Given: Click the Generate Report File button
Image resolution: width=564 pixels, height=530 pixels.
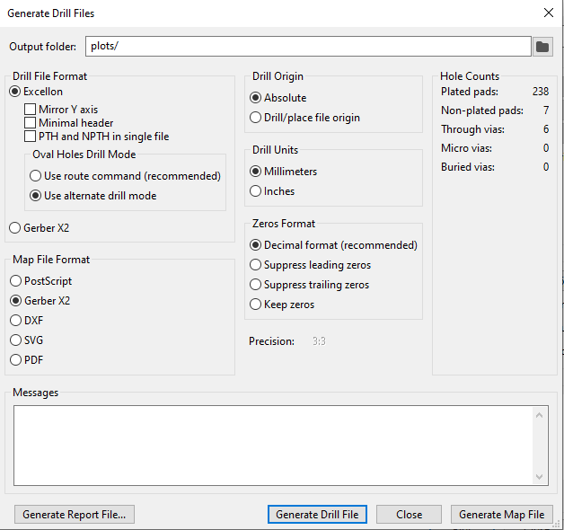Looking at the screenshot, I should click(75, 515).
